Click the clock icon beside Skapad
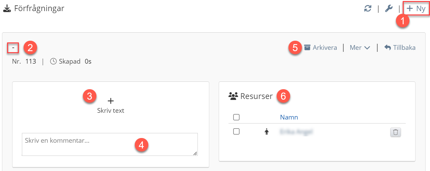The height and width of the screenshot is (171, 430). click(53, 62)
